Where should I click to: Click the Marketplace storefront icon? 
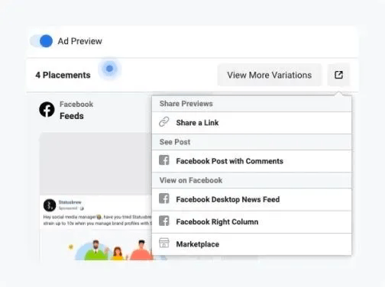point(164,243)
